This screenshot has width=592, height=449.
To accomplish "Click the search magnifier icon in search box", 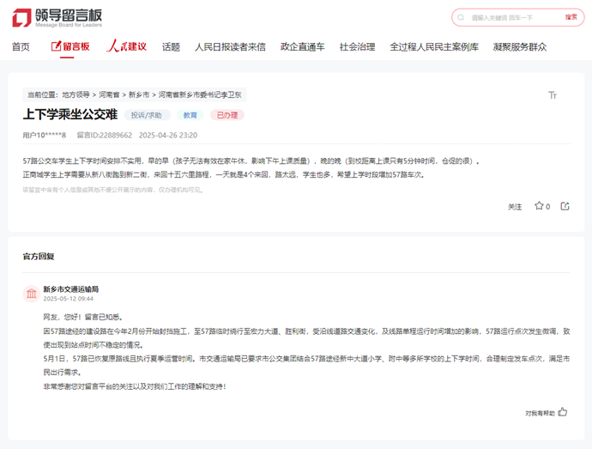I will pos(462,17).
